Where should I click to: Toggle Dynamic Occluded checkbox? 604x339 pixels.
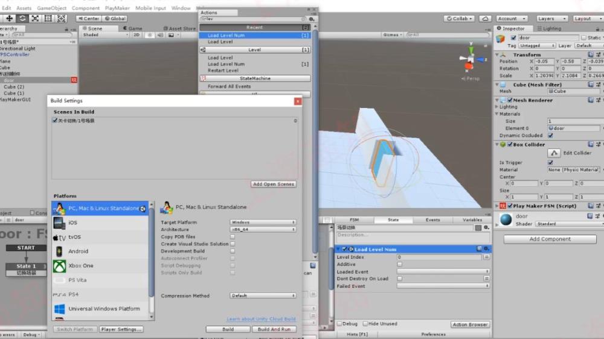tap(550, 136)
